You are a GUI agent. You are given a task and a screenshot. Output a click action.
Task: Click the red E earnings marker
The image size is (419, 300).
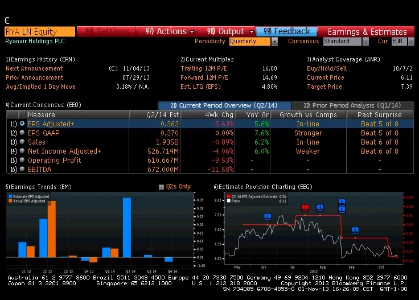pos(305,207)
